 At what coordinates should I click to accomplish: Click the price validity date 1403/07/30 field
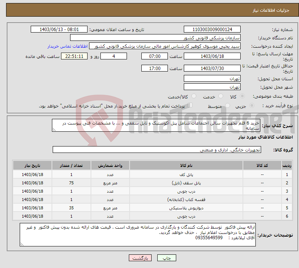click(212, 68)
